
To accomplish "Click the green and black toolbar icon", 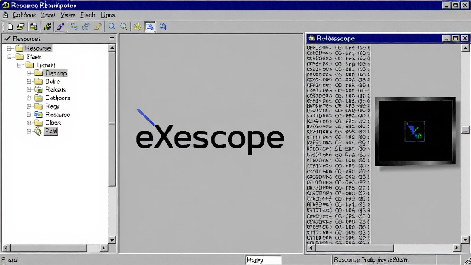I will pyautogui.click(x=47, y=27).
